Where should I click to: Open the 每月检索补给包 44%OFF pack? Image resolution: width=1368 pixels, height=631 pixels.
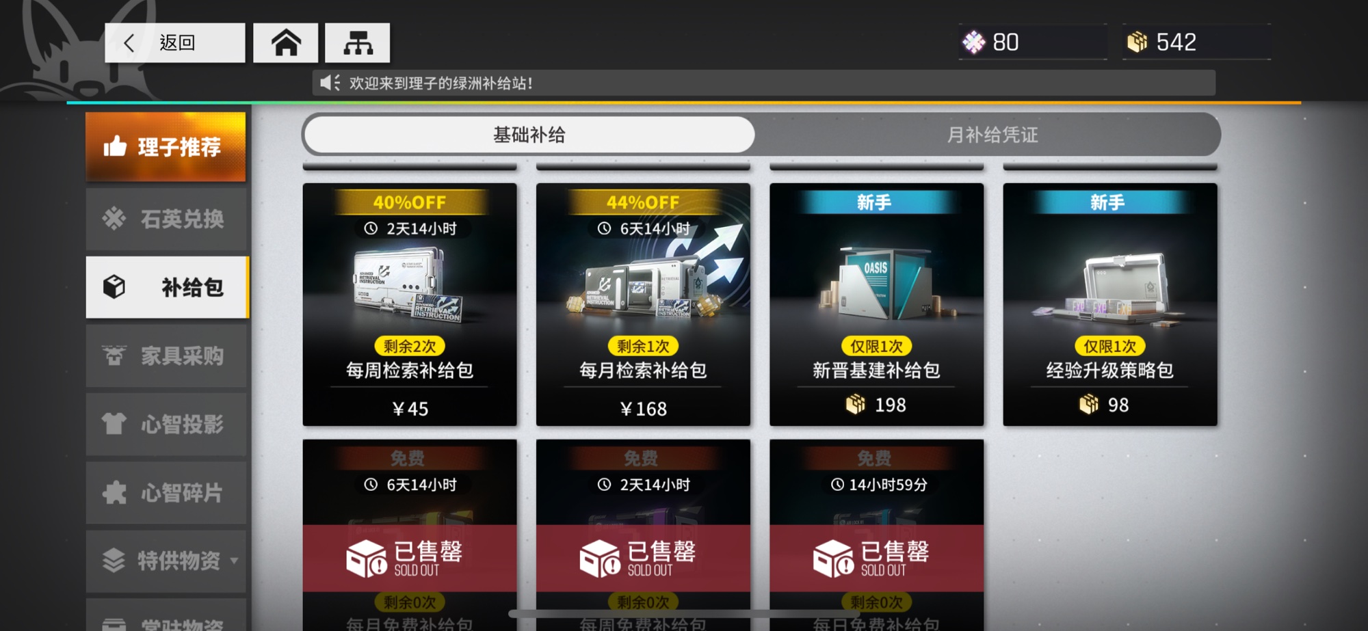(x=643, y=304)
